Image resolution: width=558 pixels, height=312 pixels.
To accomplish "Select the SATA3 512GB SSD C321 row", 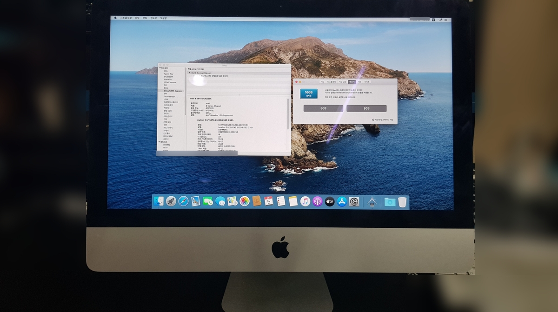I will [238, 76].
